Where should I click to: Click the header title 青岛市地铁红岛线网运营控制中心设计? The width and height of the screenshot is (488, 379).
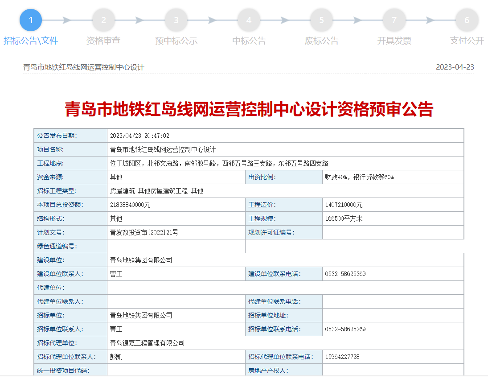pos(84,67)
